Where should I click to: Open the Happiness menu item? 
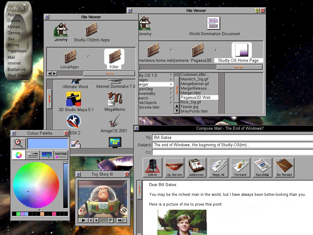[17, 51]
